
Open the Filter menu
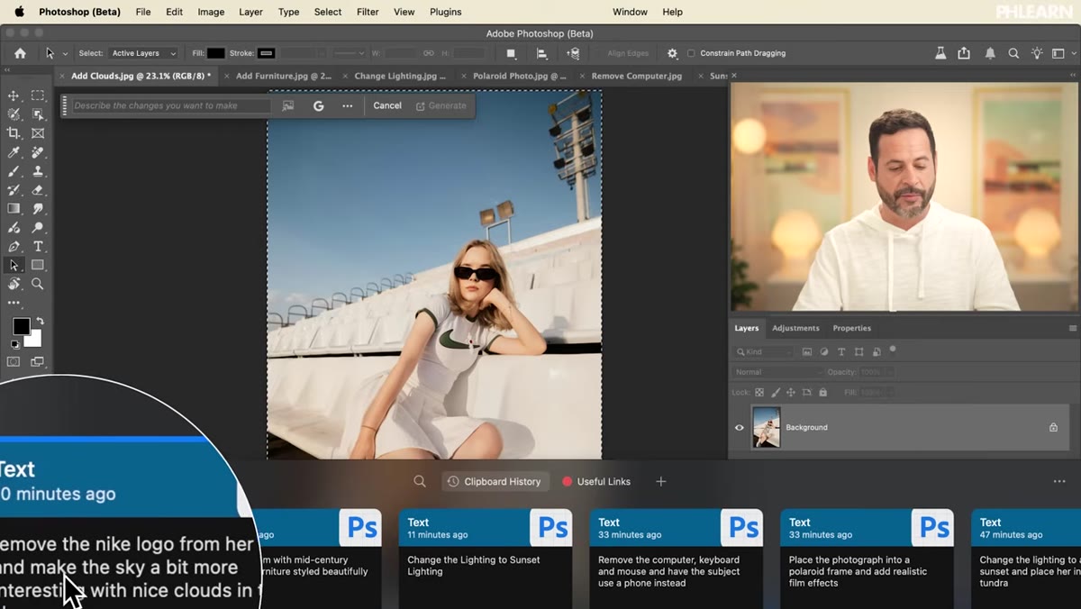(368, 12)
